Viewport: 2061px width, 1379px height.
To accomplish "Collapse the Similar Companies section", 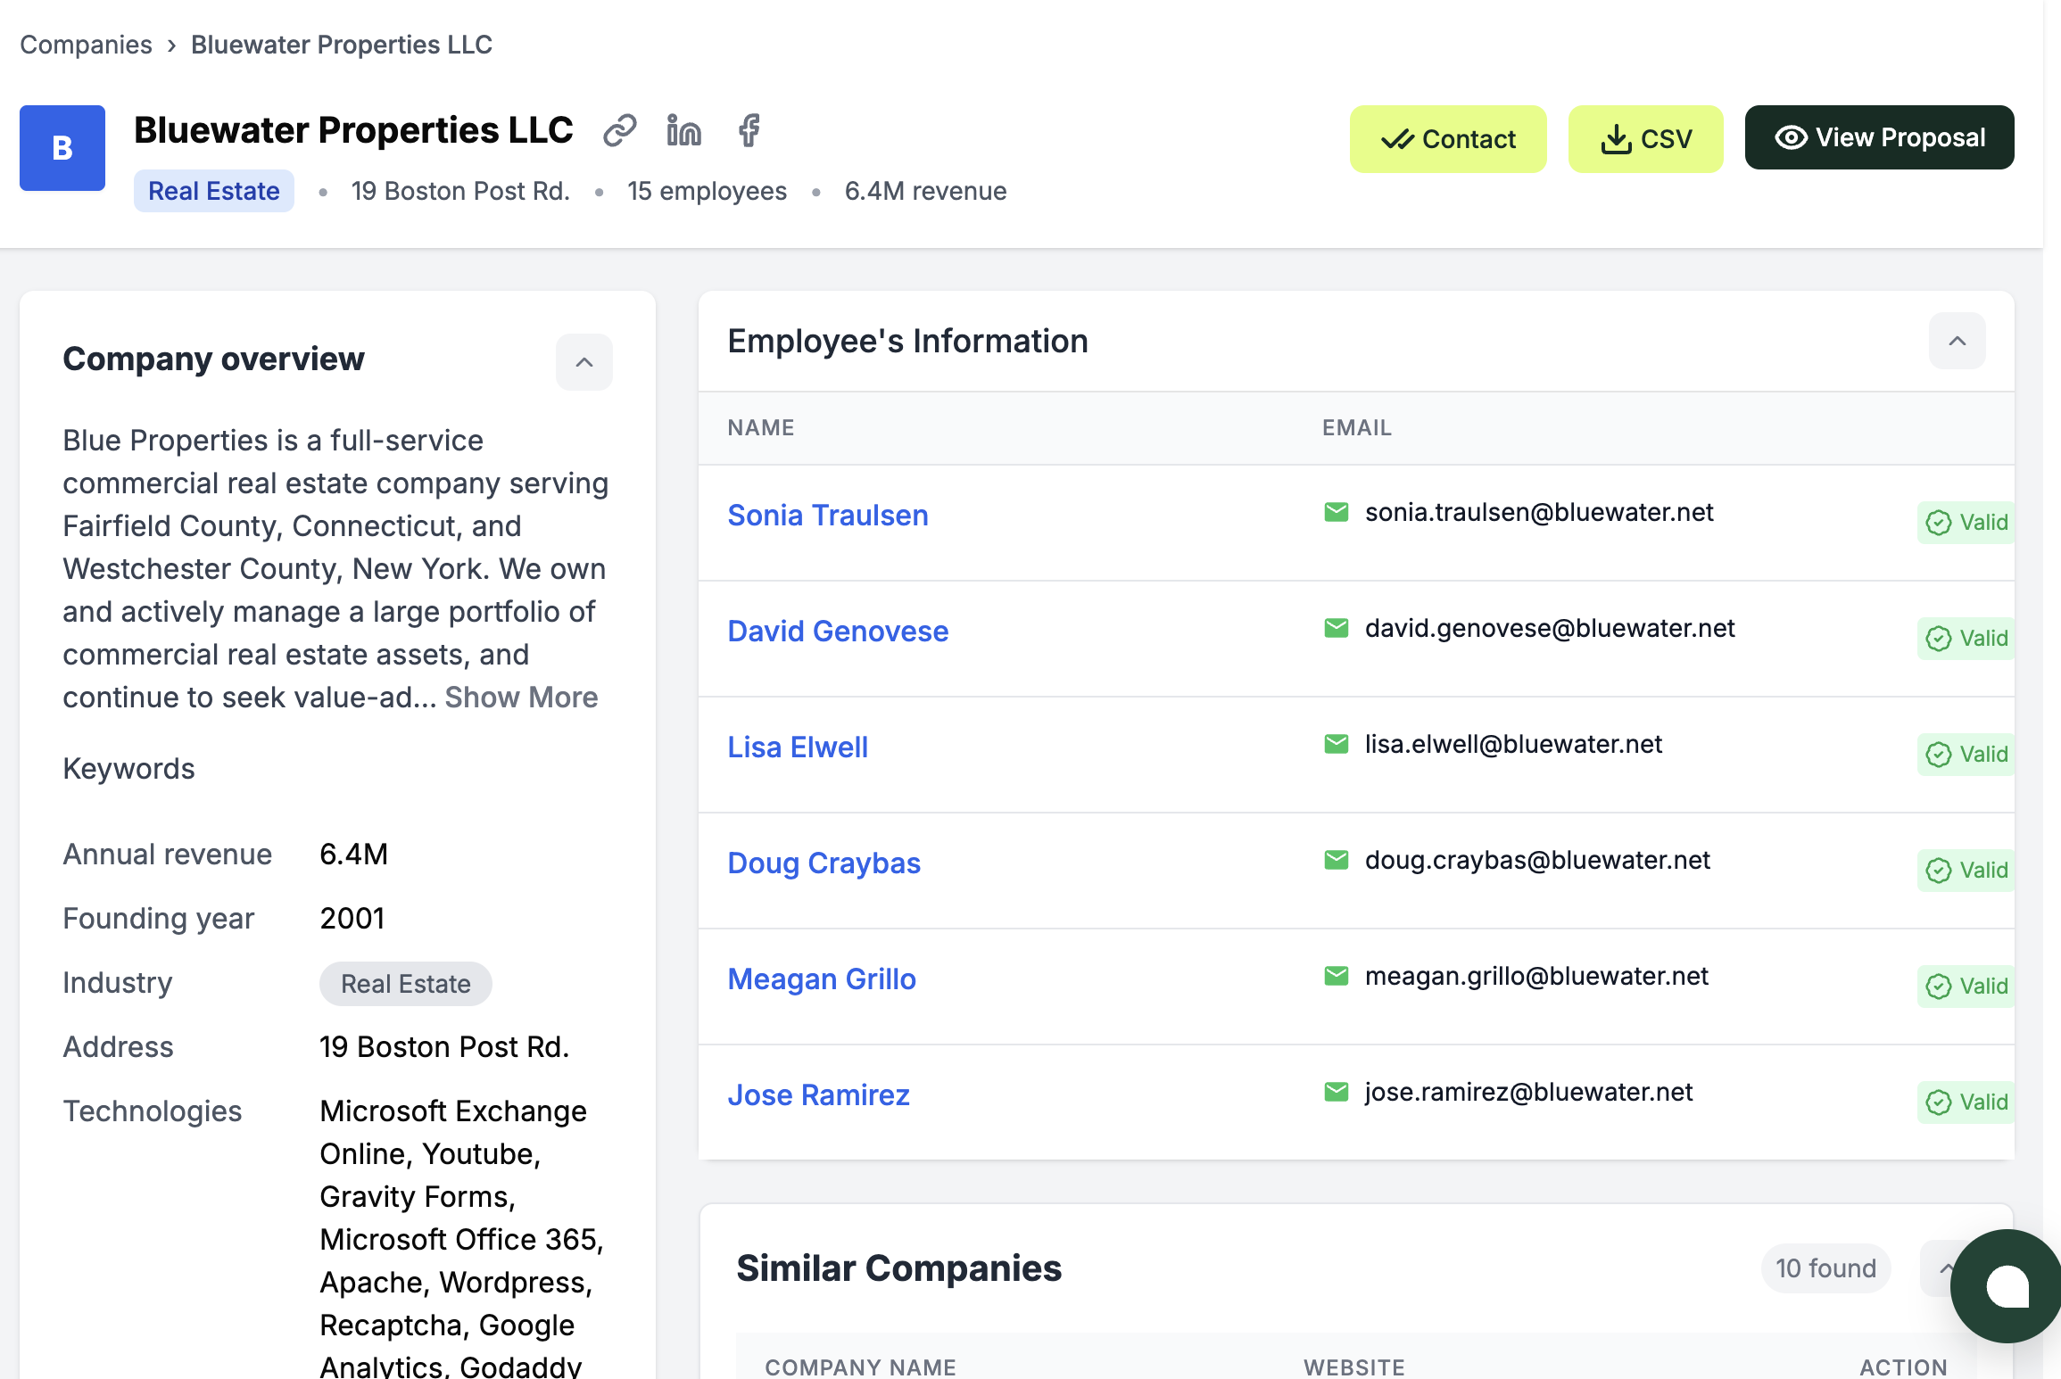I will 1949,1268.
